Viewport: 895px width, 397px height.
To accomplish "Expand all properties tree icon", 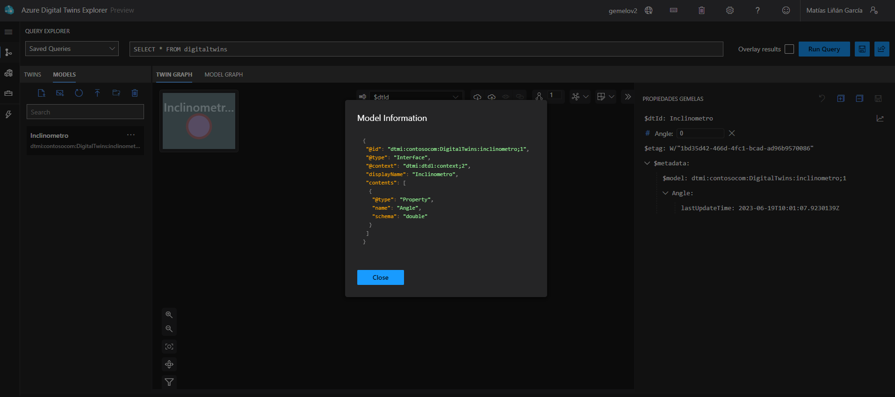I will (841, 99).
